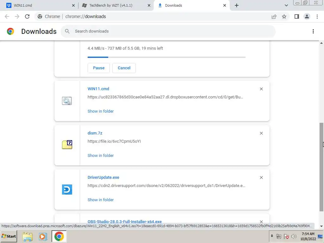The width and height of the screenshot is (324, 243).
Task: Click the dropboxusercontent source URL for WIN11.cmd
Action: (165, 97)
